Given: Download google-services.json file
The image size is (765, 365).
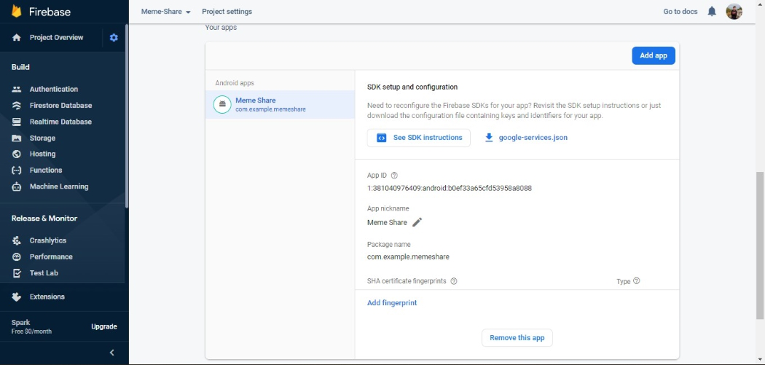Looking at the screenshot, I should tap(526, 138).
